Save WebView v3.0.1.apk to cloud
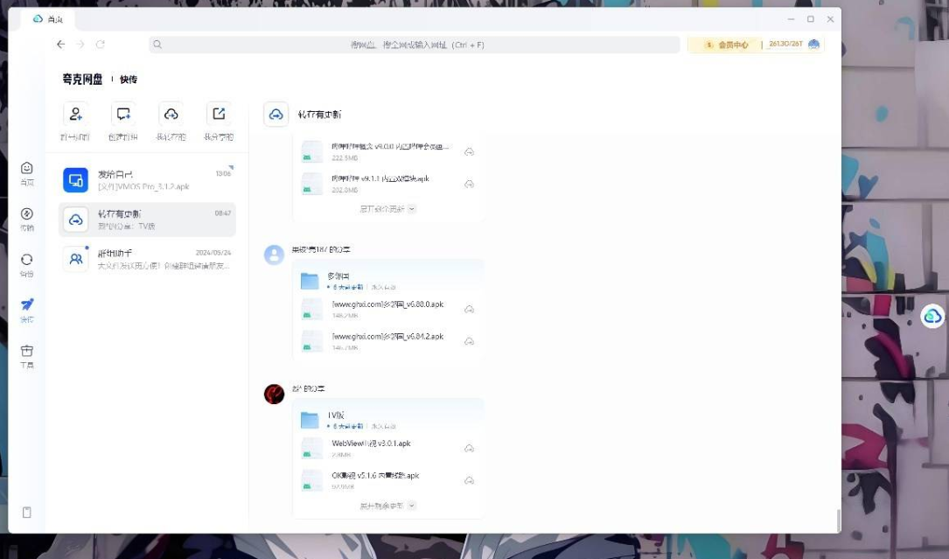Screen dimensions: 949x559 469,449
